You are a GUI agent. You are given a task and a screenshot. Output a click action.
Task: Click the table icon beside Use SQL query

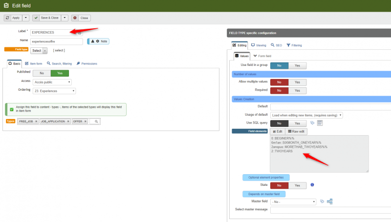click(x=320, y=123)
